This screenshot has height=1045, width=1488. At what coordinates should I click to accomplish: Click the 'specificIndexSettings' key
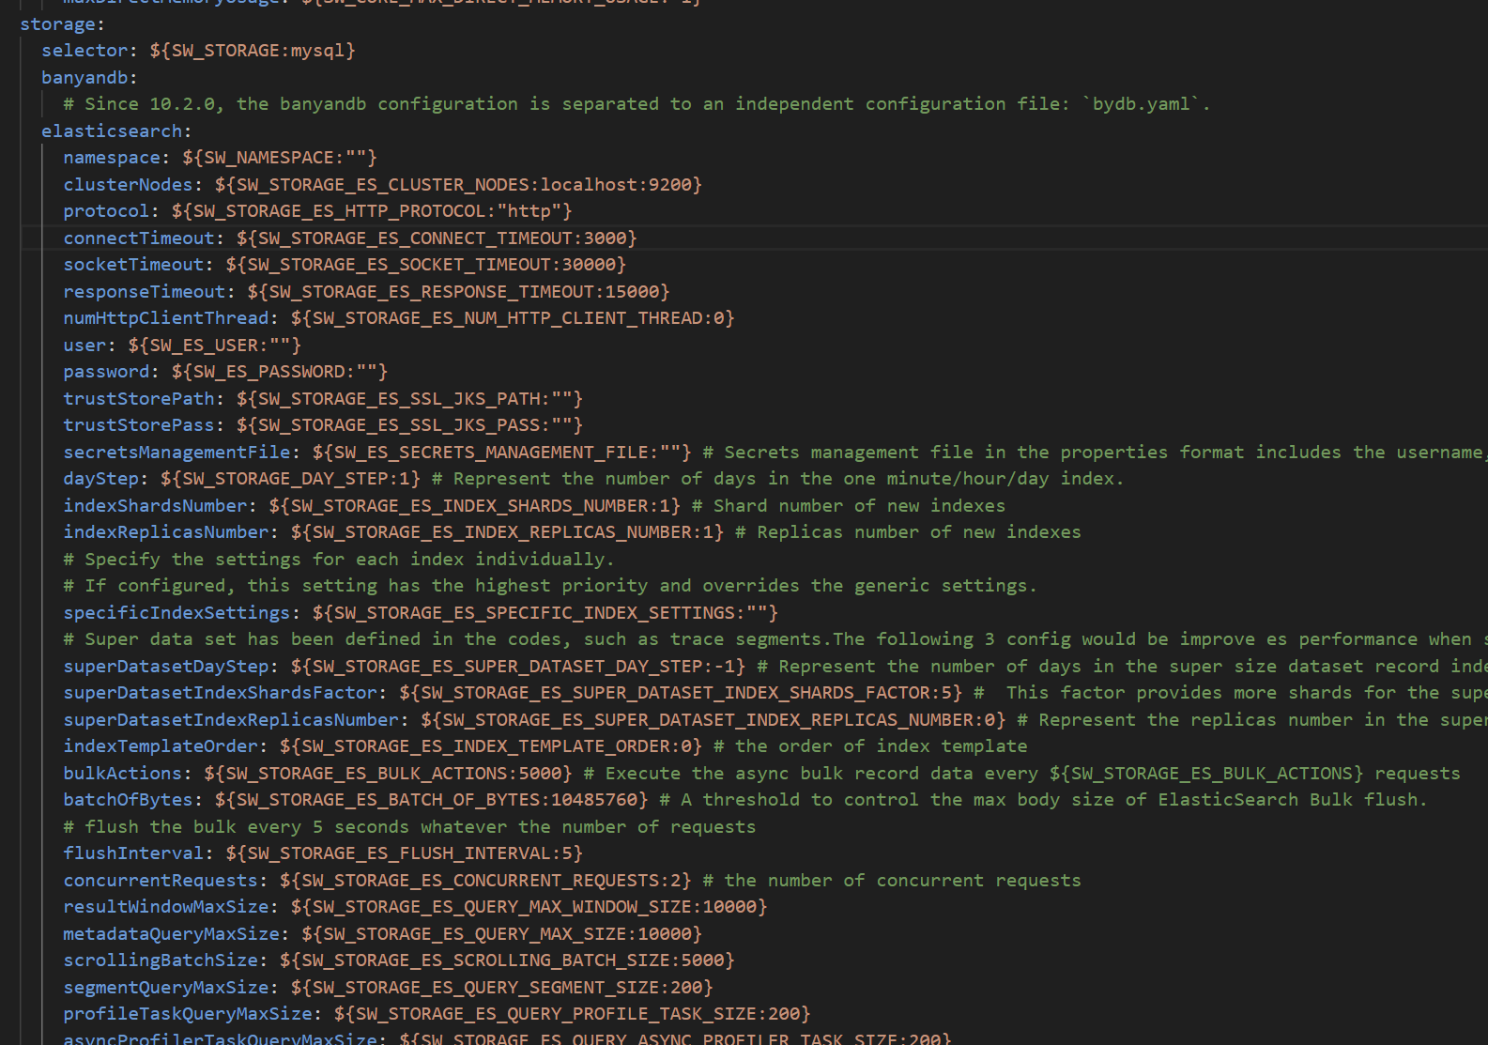pos(176,612)
